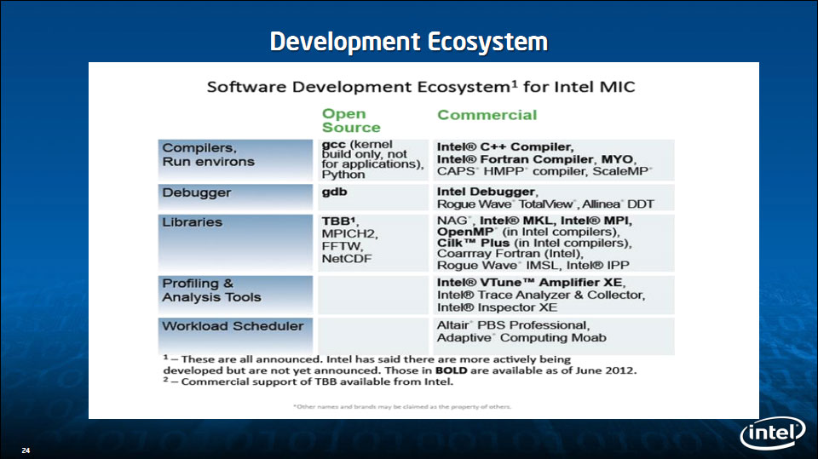The height and width of the screenshot is (459, 818).
Task: Click the 'Commercial' column header
Action: [487, 115]
